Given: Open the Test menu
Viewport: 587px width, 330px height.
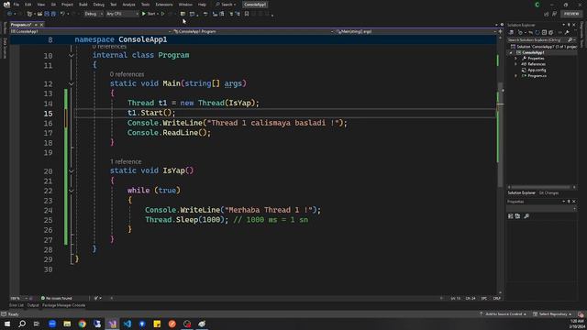Looking at the screenshot, I should click(113, 5).
